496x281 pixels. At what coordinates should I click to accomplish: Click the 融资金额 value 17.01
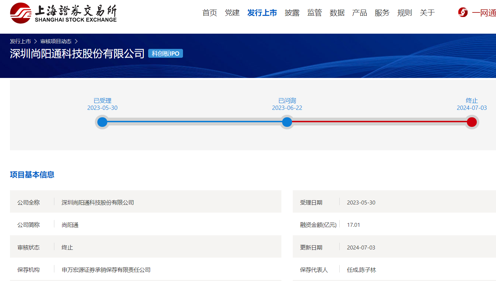354,225
